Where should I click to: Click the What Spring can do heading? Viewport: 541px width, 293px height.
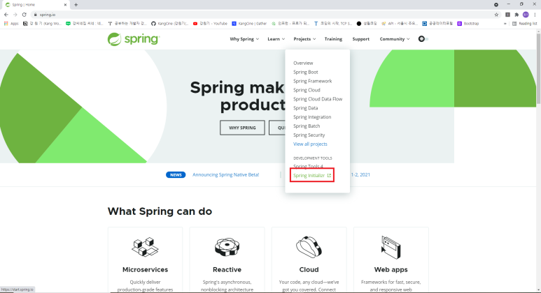[x=160, y=211]
